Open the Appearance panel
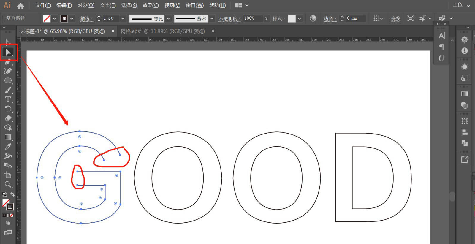The height and width of the screenshot is (244, 475). point(465,67)
